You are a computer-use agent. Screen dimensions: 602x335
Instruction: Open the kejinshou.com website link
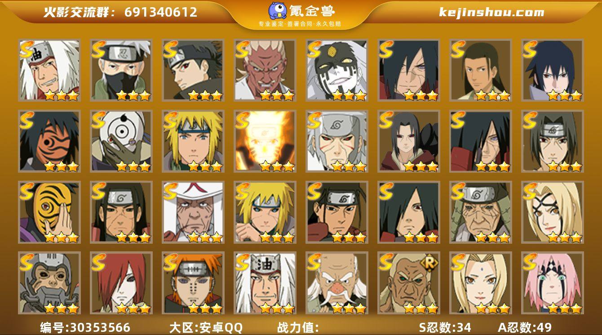[x=491, y=12]
